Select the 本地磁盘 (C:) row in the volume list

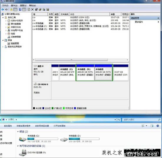coord(81,26)
